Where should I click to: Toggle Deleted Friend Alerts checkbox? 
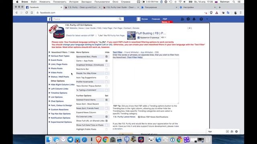[106, 100]
